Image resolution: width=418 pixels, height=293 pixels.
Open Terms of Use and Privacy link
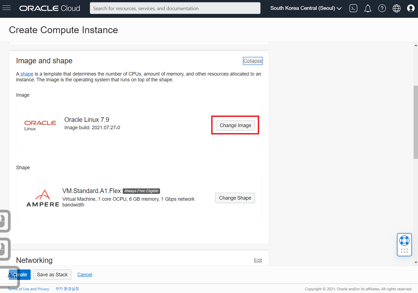point(28,289)
